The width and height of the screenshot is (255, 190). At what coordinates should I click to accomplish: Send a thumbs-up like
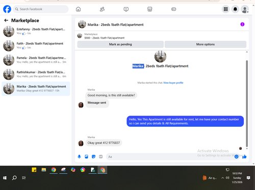point(244,156)
